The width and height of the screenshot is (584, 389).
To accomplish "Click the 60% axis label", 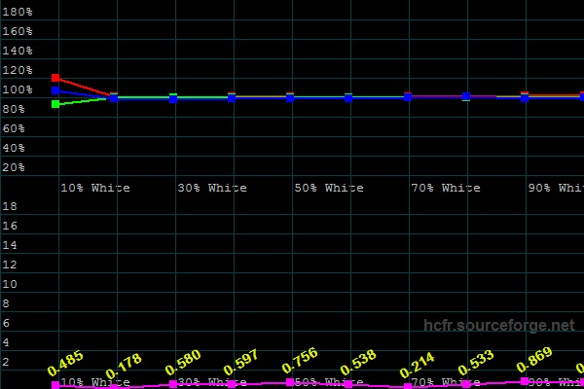I will click(x=14, y=128).
